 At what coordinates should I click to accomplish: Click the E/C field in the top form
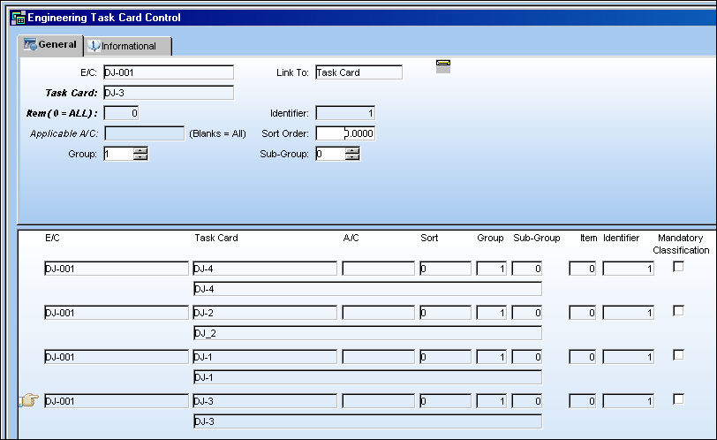169,72
